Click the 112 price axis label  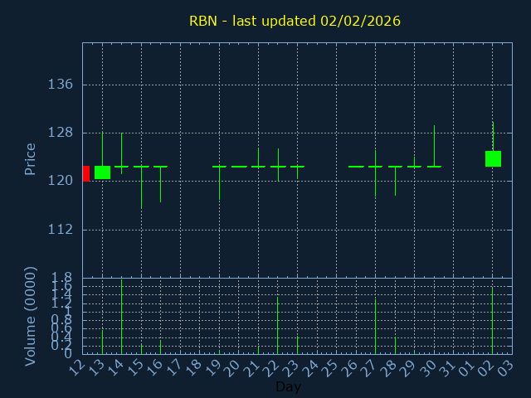pyautogui.click(x=61, y=230)
